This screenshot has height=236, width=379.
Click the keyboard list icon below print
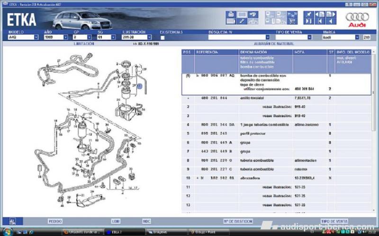tap(231, 21)
